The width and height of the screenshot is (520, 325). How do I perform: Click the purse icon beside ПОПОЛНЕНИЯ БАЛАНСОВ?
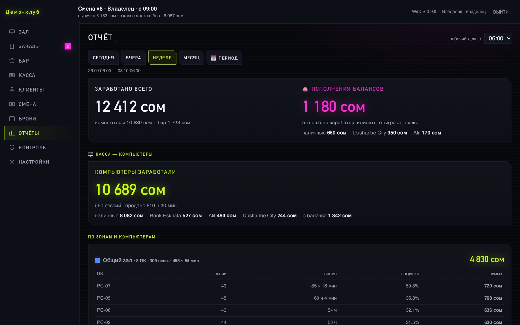(x=305, y=89)
